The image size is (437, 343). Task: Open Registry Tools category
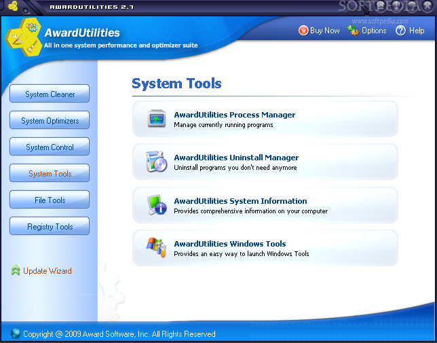(50, 226)
